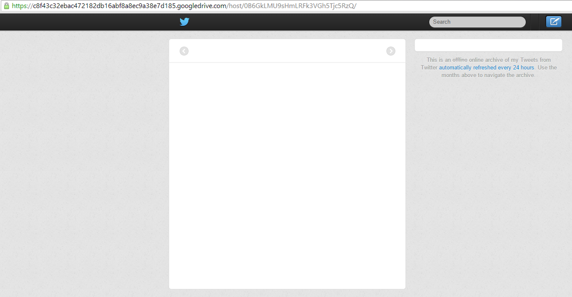Image resolution: width=572 pixels, height=297 pixels.
Task: Click the browser address bar URL
Action: [184, 6]
